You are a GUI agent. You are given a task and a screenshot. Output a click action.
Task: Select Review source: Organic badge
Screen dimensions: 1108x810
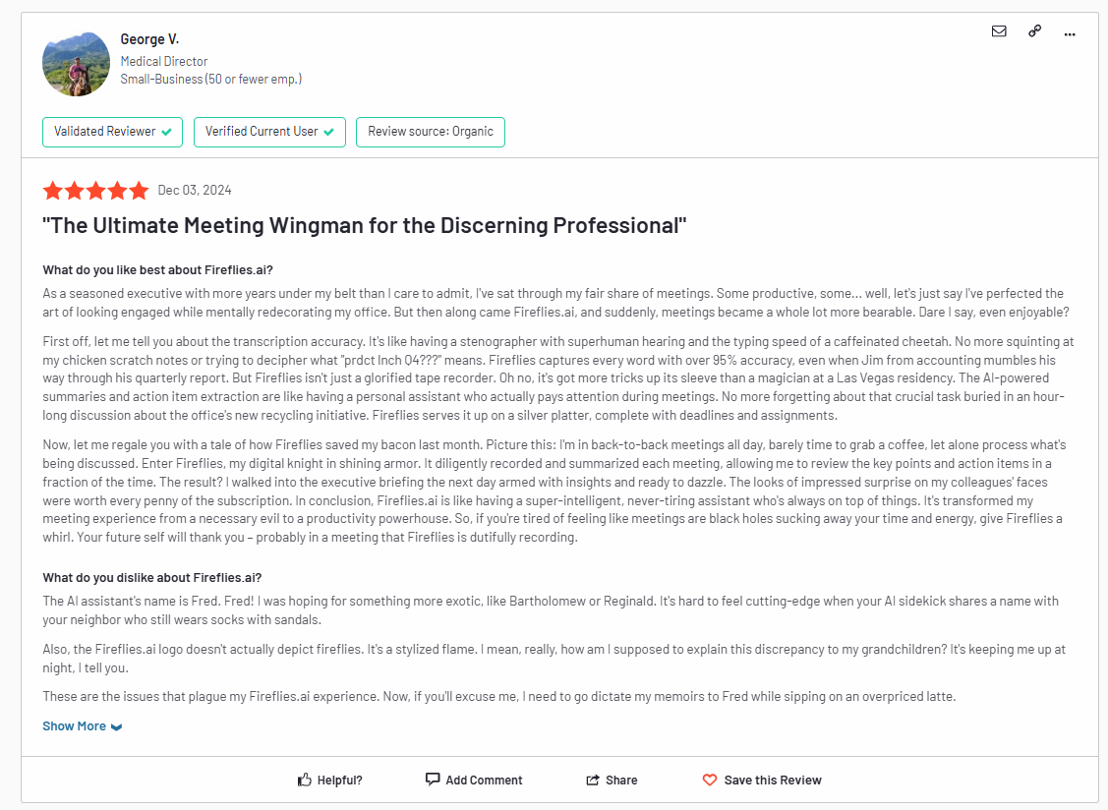pos(431,132)
